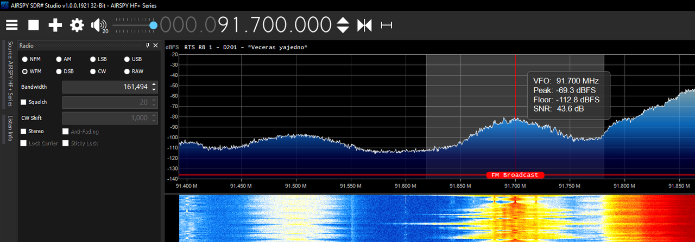Click the -60 dBFS scale label
Image resolution: width=695 pixels, height=242 pixels.
(x=174, y=96)
